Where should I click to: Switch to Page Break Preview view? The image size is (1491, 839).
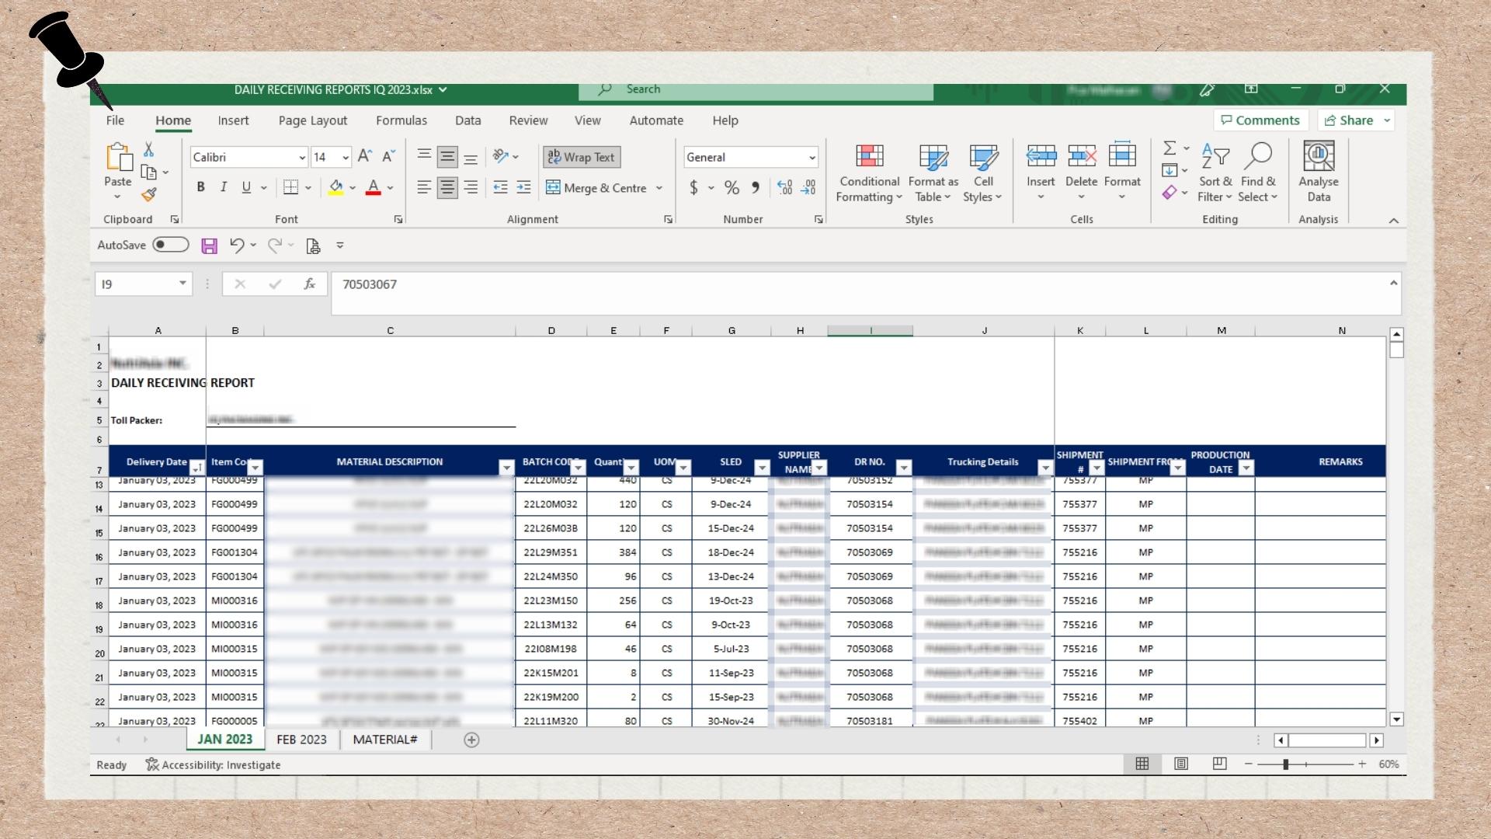coord(1219,764)
